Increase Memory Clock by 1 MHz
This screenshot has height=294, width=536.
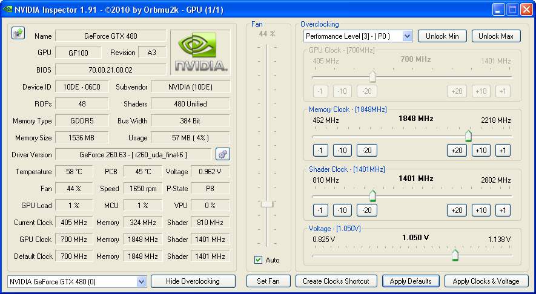[503, 151]
